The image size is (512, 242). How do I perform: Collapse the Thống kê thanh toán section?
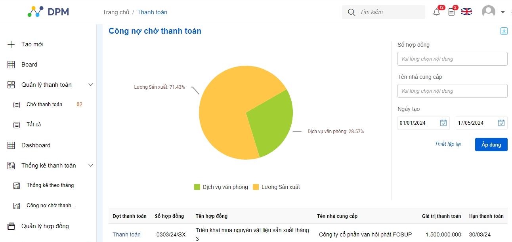pos(90,166)
